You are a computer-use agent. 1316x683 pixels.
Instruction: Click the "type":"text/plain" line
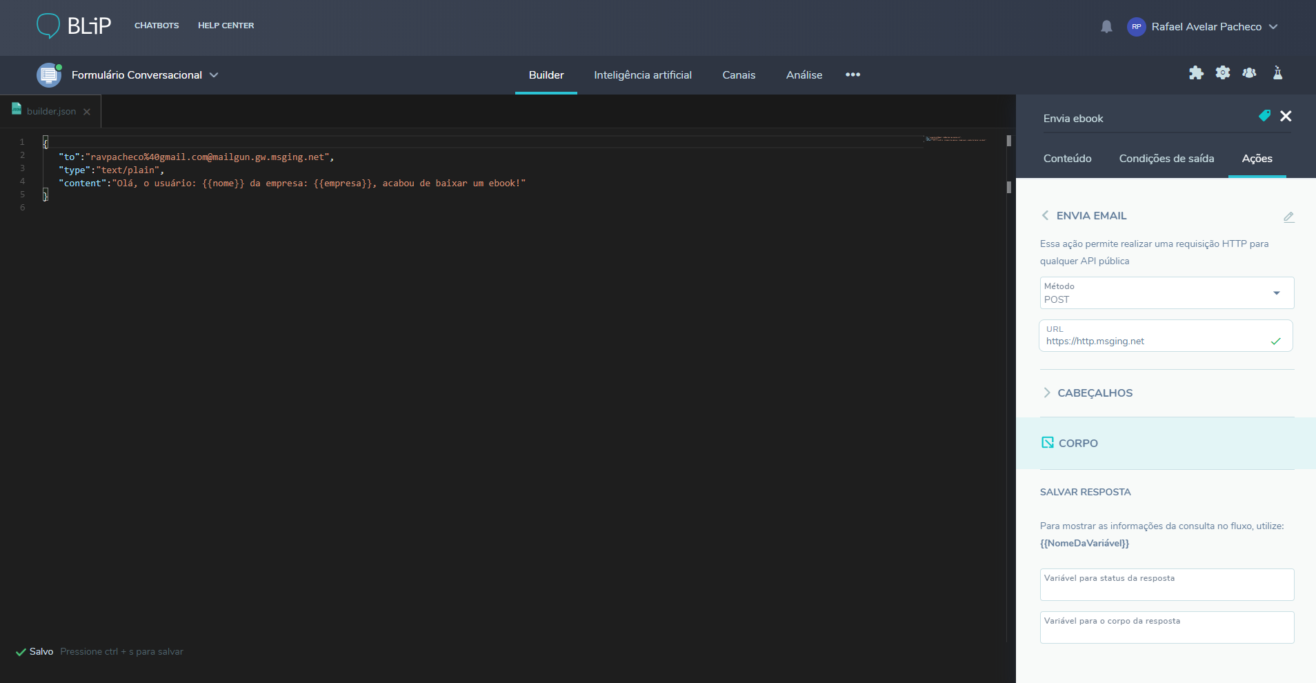pyautogui.click(x=111, y=170)
